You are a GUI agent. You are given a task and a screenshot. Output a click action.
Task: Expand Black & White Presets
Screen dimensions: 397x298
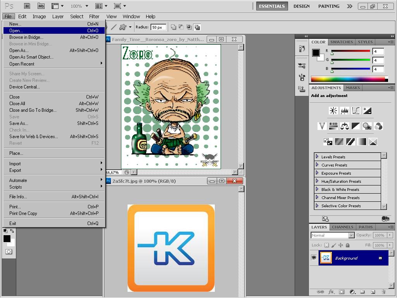pos(317,189)
